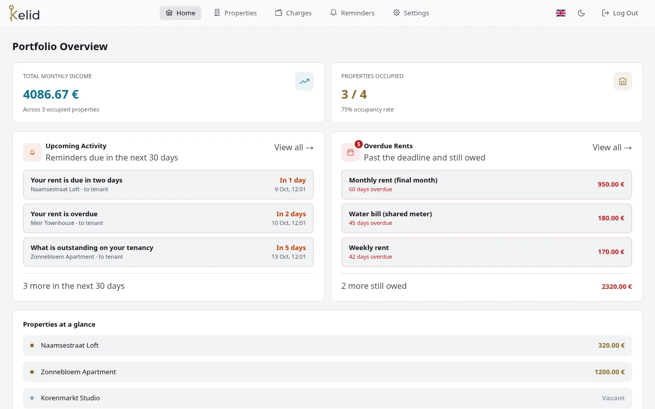
Task: Click 'Meir Townhouse · to tenant' text
Action: click(67, 223)
